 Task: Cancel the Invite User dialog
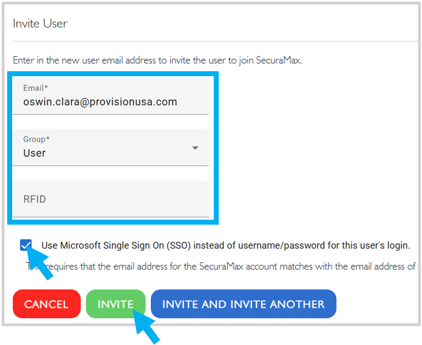click(46, 304)
